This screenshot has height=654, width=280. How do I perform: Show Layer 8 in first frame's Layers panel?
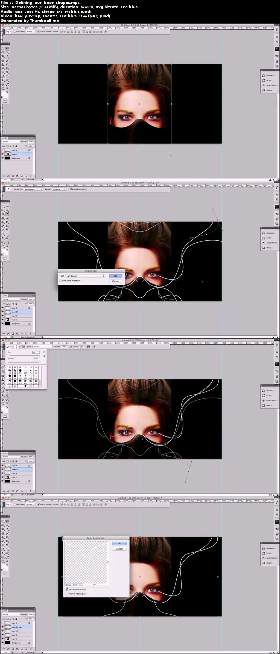[x=3, y=150]
